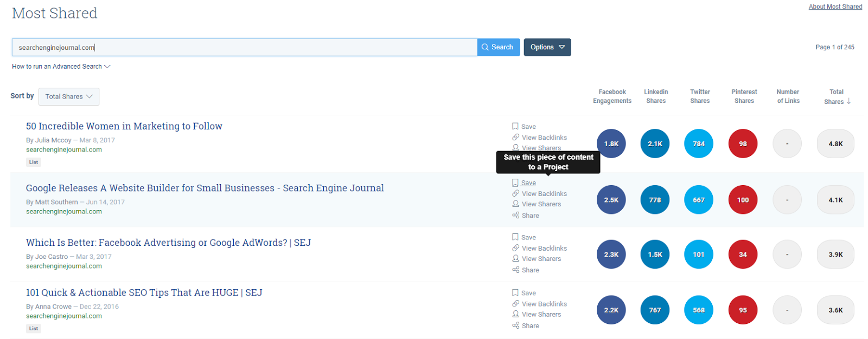Click the 101 Twitter shares circle

[699, 255]
